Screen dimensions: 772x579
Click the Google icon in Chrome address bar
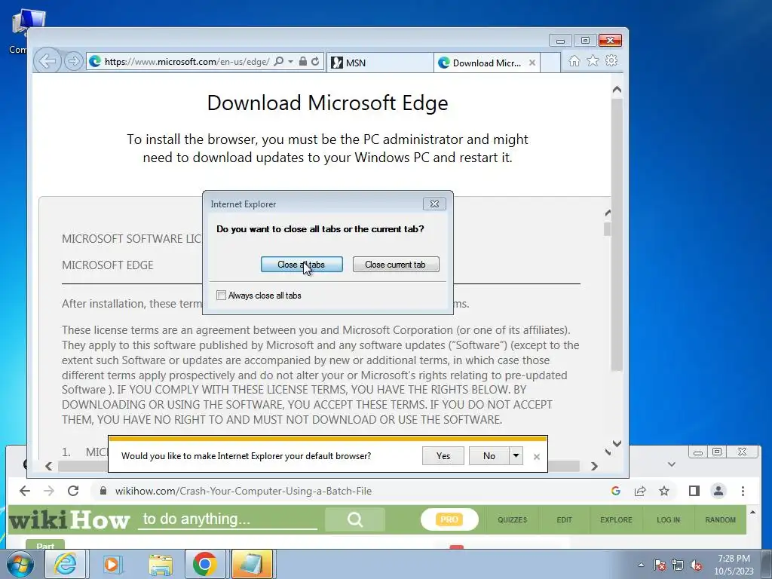tap(615, 491)
